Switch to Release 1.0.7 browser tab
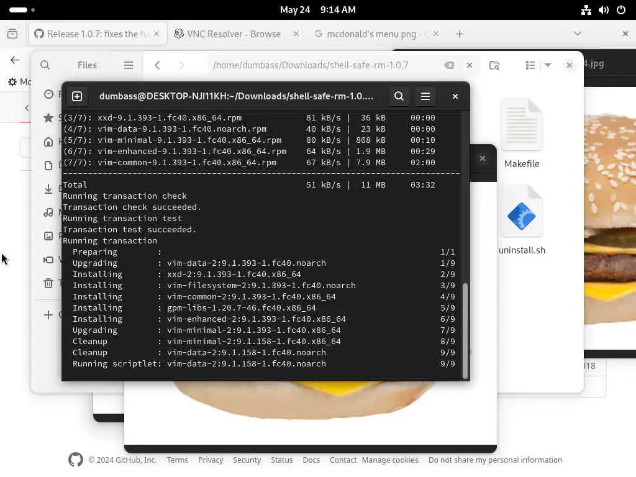This screenshot has width=636, height=477. (x=98, y=34)
